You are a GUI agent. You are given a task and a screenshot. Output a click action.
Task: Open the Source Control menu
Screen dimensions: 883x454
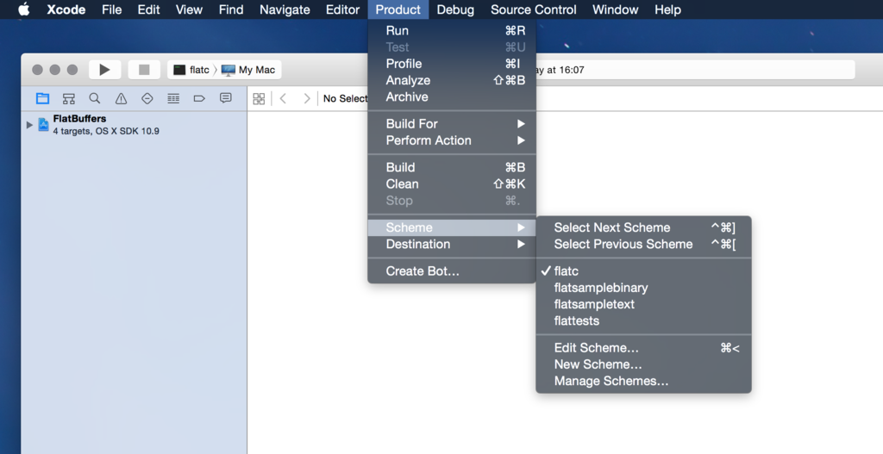pos(533,9)
